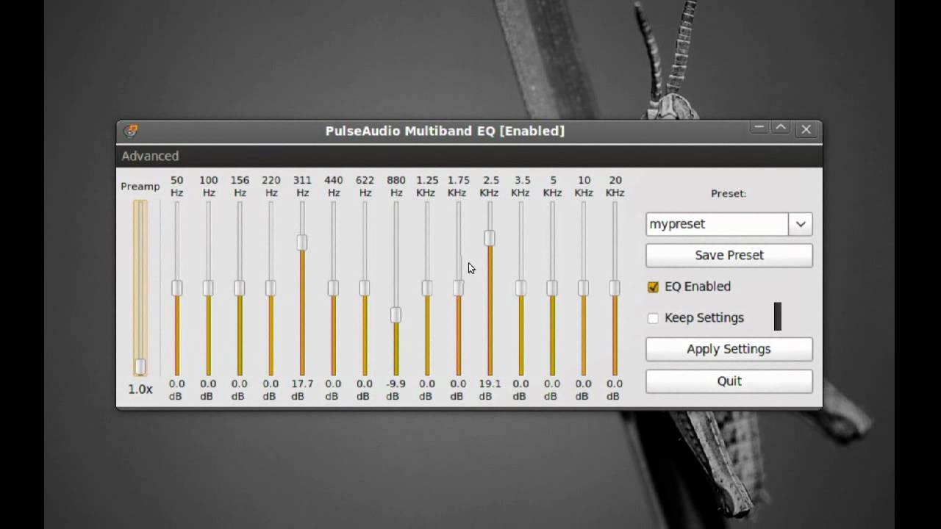941x529 pixels.
Task: Click the 622 Hz band slider handle
Action: pos(364,288)
